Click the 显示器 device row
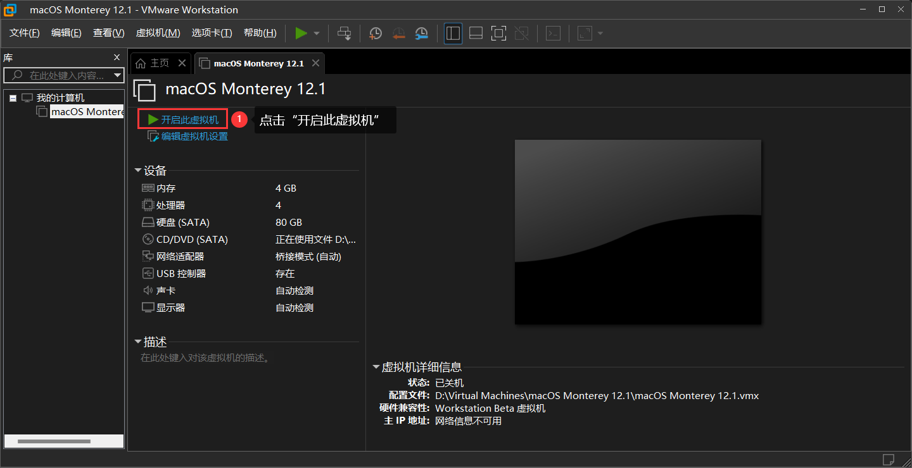Viewport: 912px width, 468px height. (x=249, y=308)
